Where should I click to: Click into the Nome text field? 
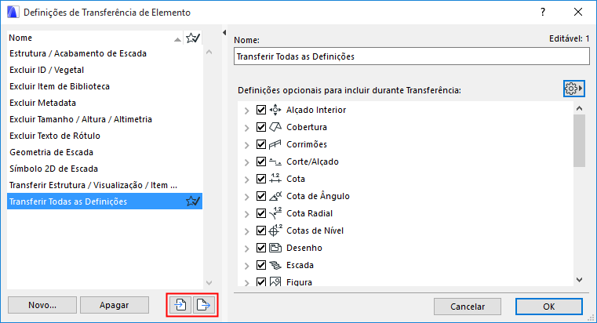[411, 56]
